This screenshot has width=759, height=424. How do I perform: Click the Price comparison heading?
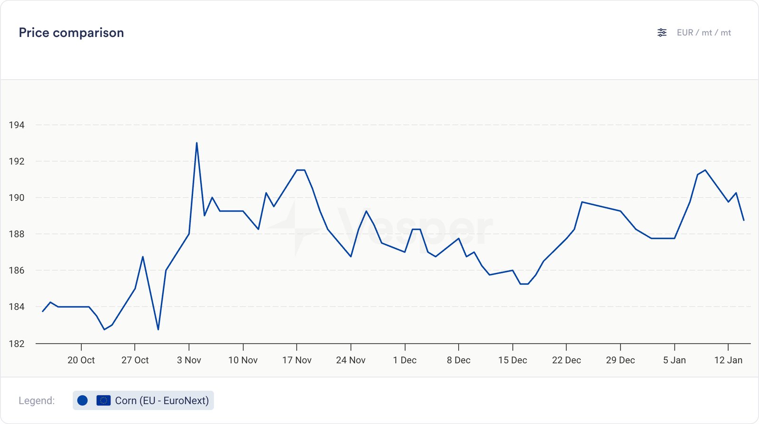pyautogui.click(x=71, y=33)
